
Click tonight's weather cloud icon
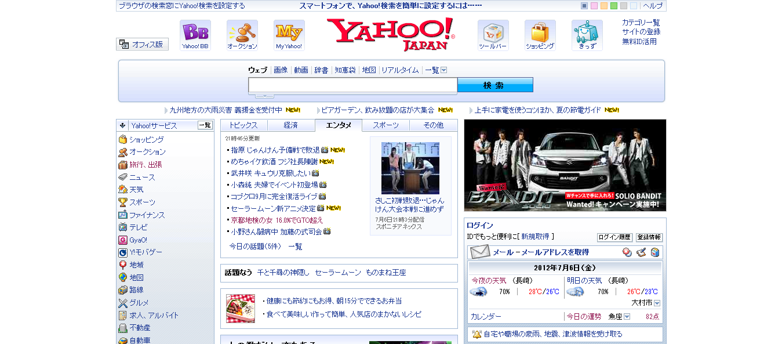click(x=479, y=292)
